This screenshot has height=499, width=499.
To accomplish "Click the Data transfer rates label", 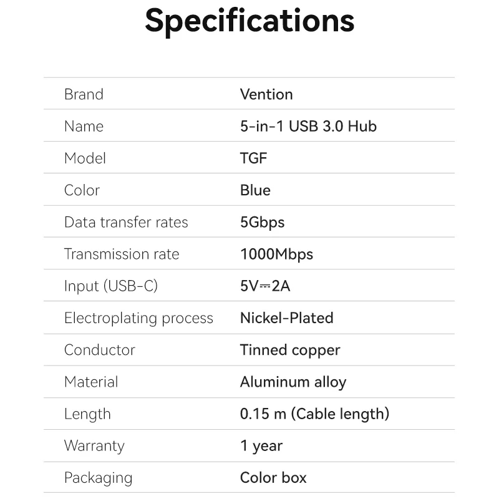I will click(x=126, y=222).
